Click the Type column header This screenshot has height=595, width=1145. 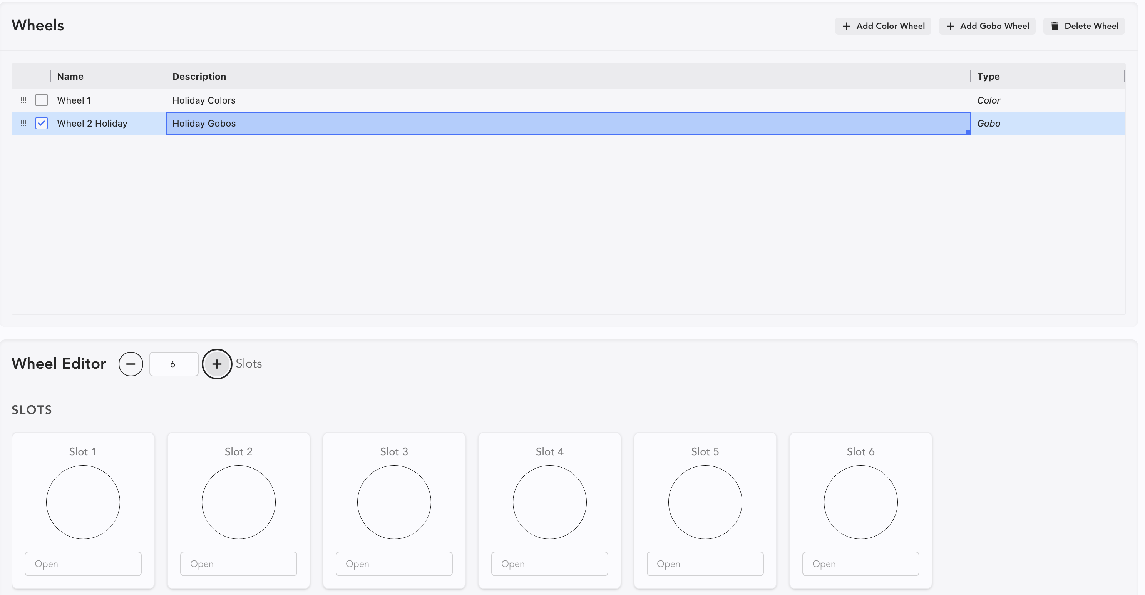click(988, 77)
